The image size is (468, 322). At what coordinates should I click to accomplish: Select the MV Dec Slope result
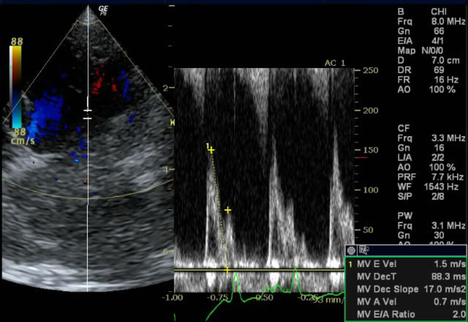point(406,289)
